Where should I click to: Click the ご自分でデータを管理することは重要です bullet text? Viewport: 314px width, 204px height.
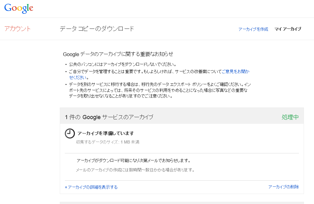pos(145,71)
